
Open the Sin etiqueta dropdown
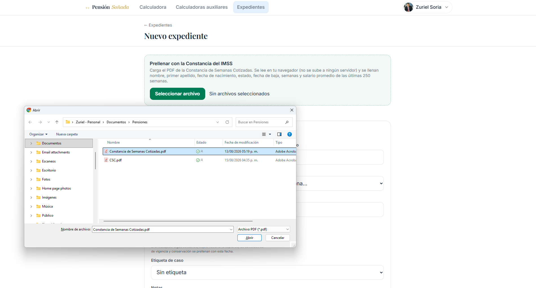pyautogui.click(x=267, y=272)
